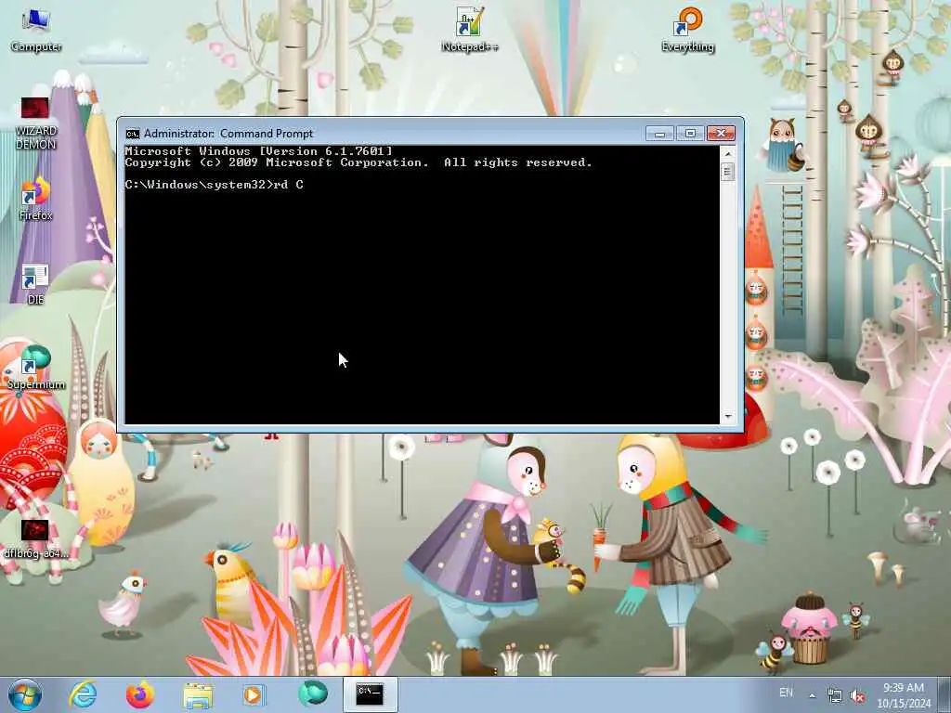Launch Supermium from the taskbar
The height and width of the screenshot is (713, 951).
(x=312, y=694)
